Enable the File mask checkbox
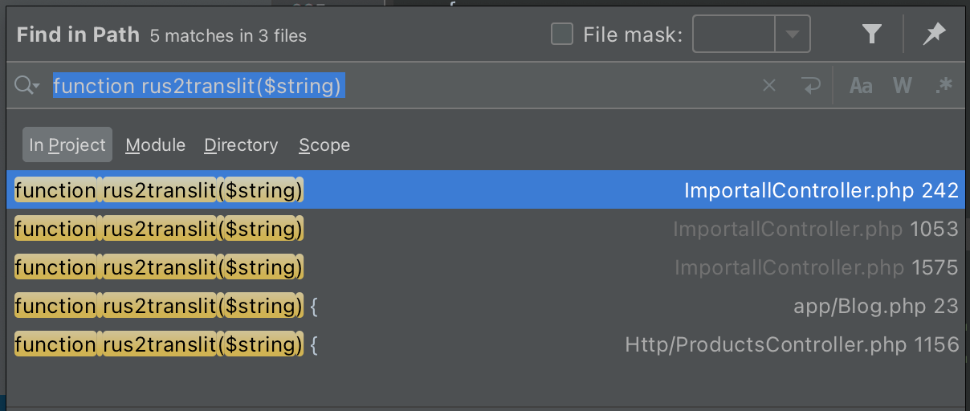This screenshot has width=970, height=411. [x=562, y=35]
